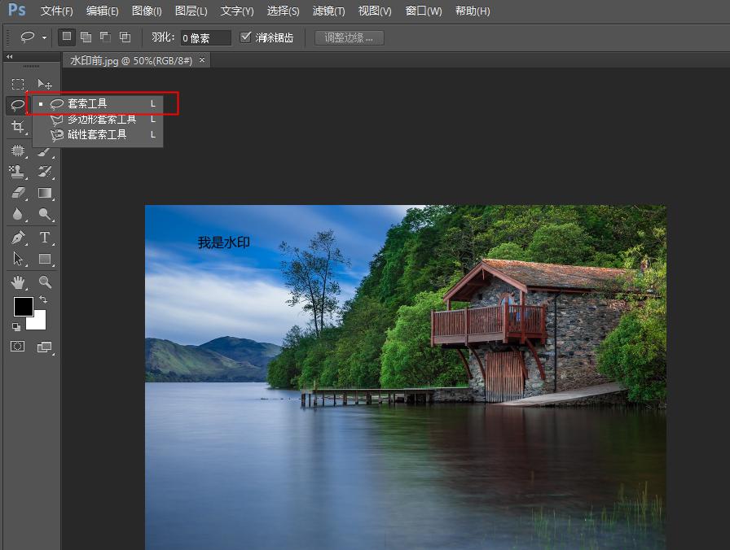
Task: Switch to the 水印前.jpg document tab
Action: (x=130, y=60)
